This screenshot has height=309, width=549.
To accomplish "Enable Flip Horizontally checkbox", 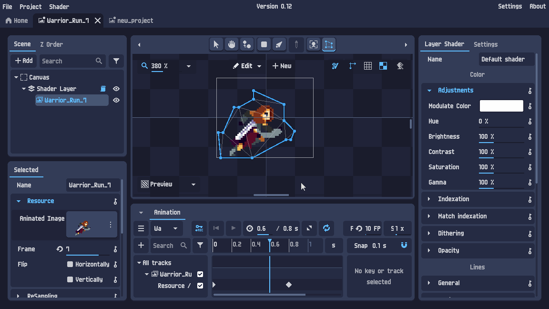I will pyautogui.click(x=70, y=264).
